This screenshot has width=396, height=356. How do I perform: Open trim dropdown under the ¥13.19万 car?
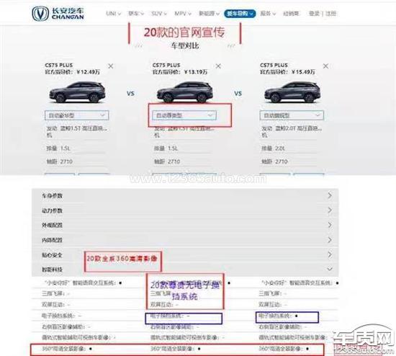[184, 115]
